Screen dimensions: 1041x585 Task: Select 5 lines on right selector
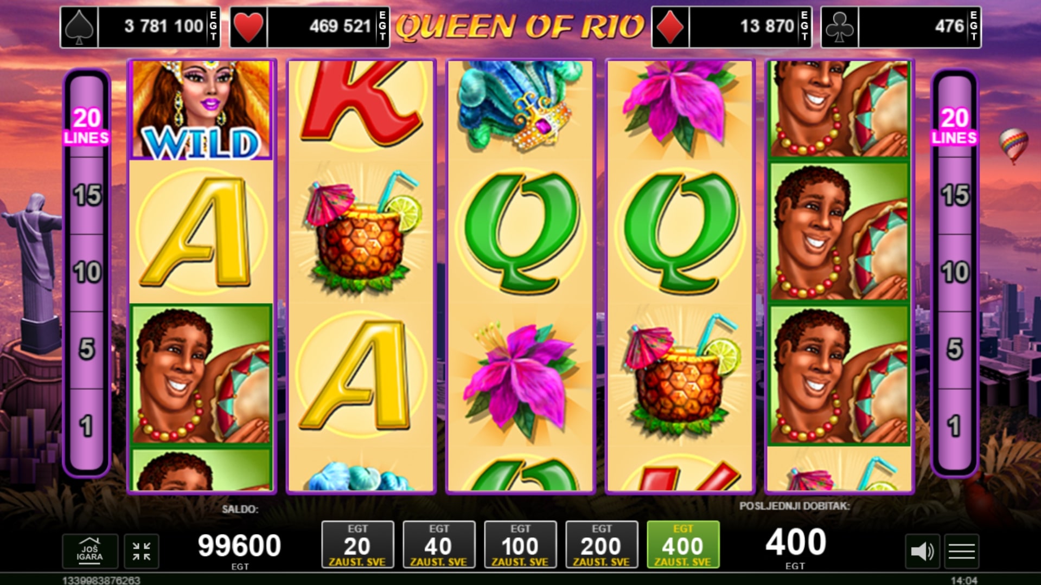tap(955, 350)
